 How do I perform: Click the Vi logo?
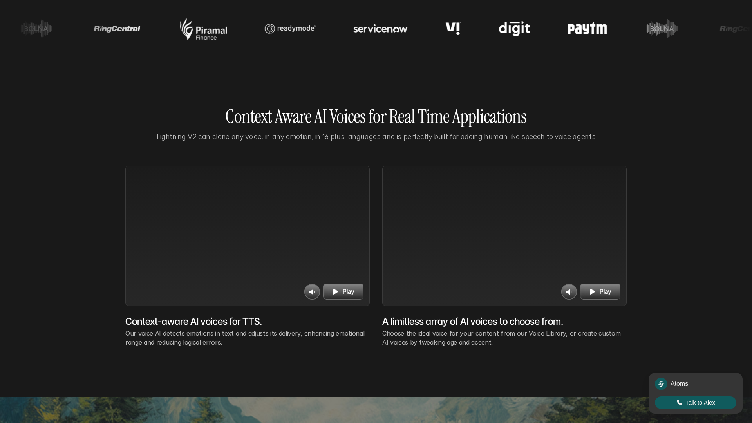coord(453,29)
